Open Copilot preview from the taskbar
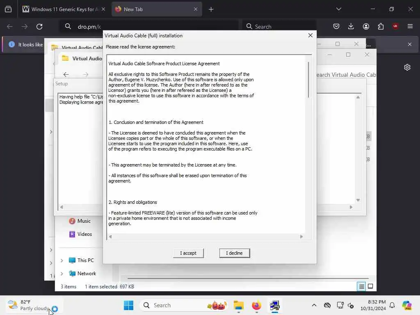 point(407,305)
